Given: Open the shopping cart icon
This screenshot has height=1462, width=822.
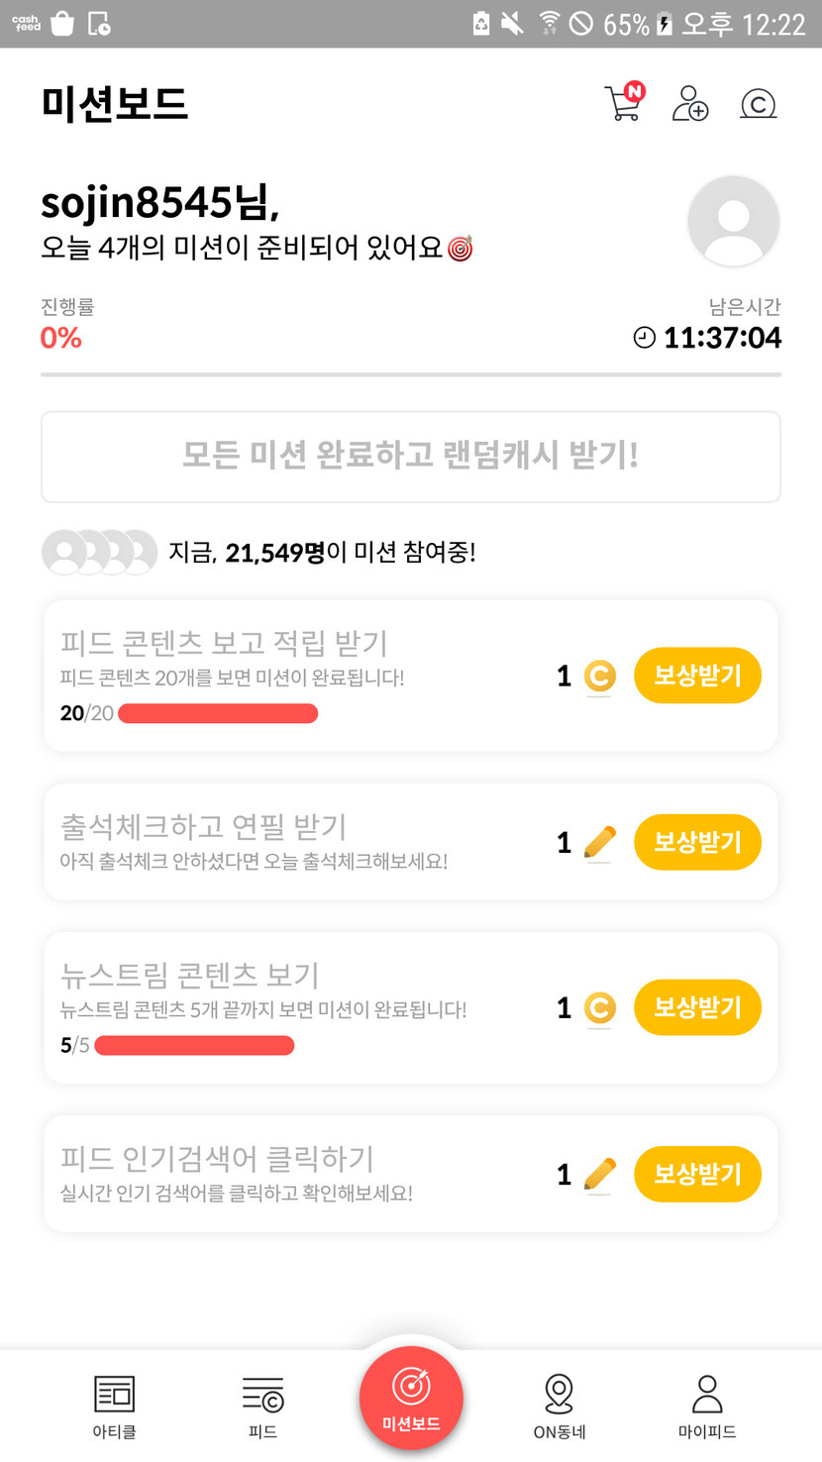Looking at the screenshot, I should pos(624,103).
